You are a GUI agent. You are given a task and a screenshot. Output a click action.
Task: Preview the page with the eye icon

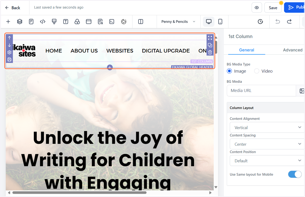pyautogui.click(x=257, y=8)
